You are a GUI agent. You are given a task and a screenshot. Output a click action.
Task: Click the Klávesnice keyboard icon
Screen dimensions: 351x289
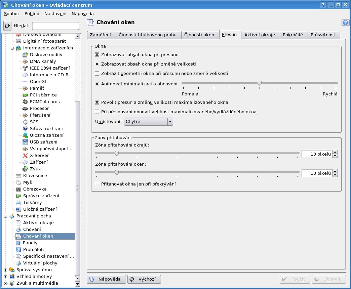(18, 176)
